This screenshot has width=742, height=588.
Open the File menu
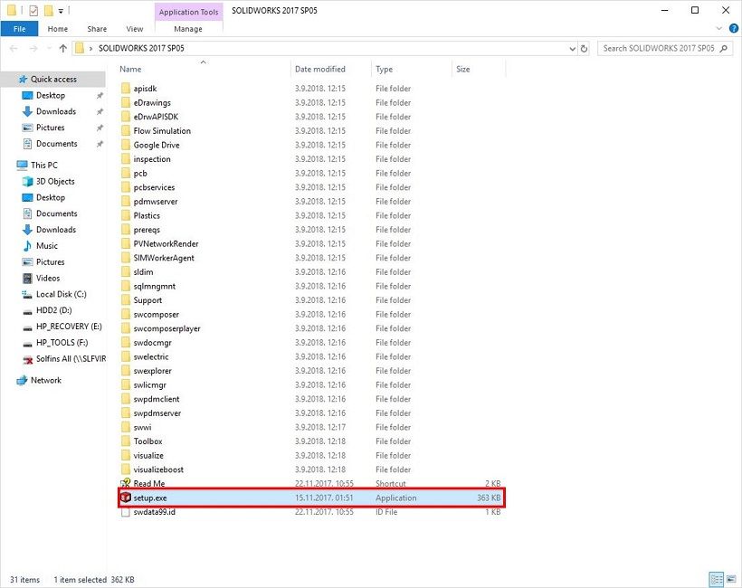tap(19, 29)
